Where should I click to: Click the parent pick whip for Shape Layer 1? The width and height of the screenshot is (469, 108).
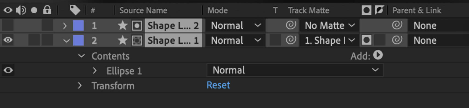tap(397, 40)
